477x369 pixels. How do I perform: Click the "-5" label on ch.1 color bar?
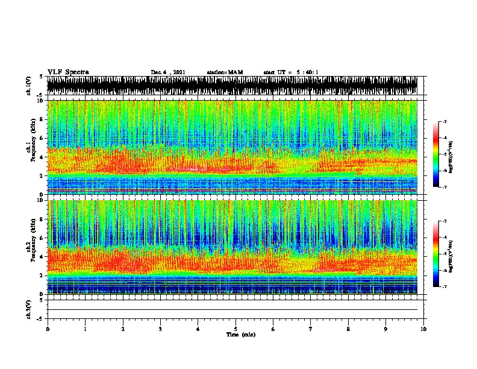pyautogui.click(x=444, y=154)
